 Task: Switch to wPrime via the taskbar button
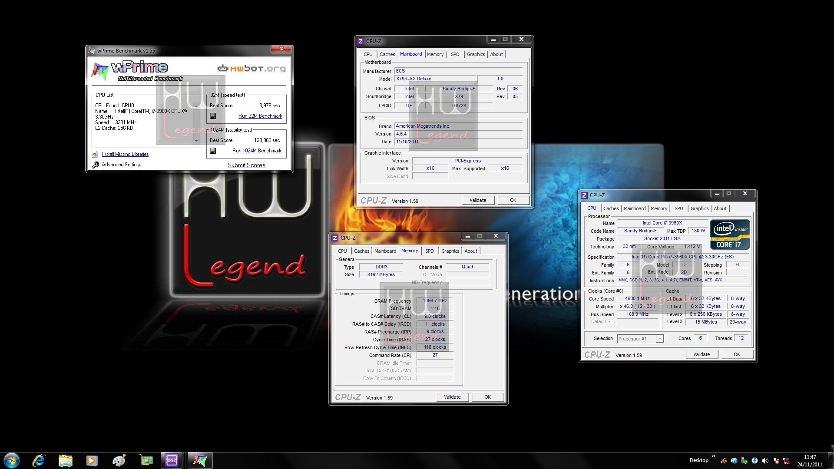(200, 460)
